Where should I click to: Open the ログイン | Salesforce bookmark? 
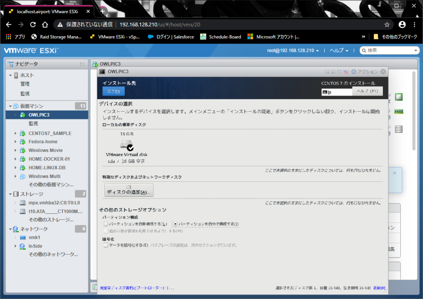pos(171,37)
